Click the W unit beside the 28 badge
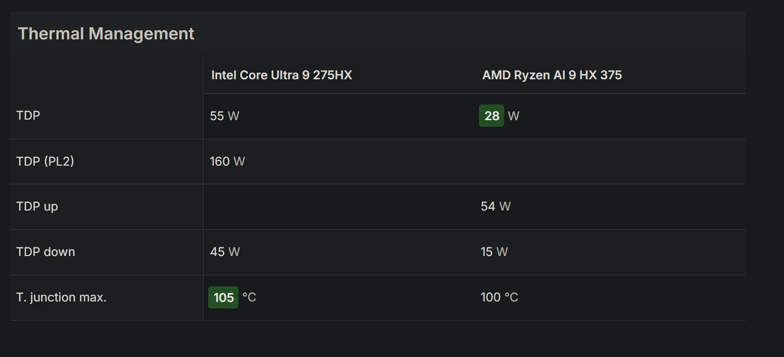Image resolution: width=784 pixels, height=357 pixels. [513, 116]
